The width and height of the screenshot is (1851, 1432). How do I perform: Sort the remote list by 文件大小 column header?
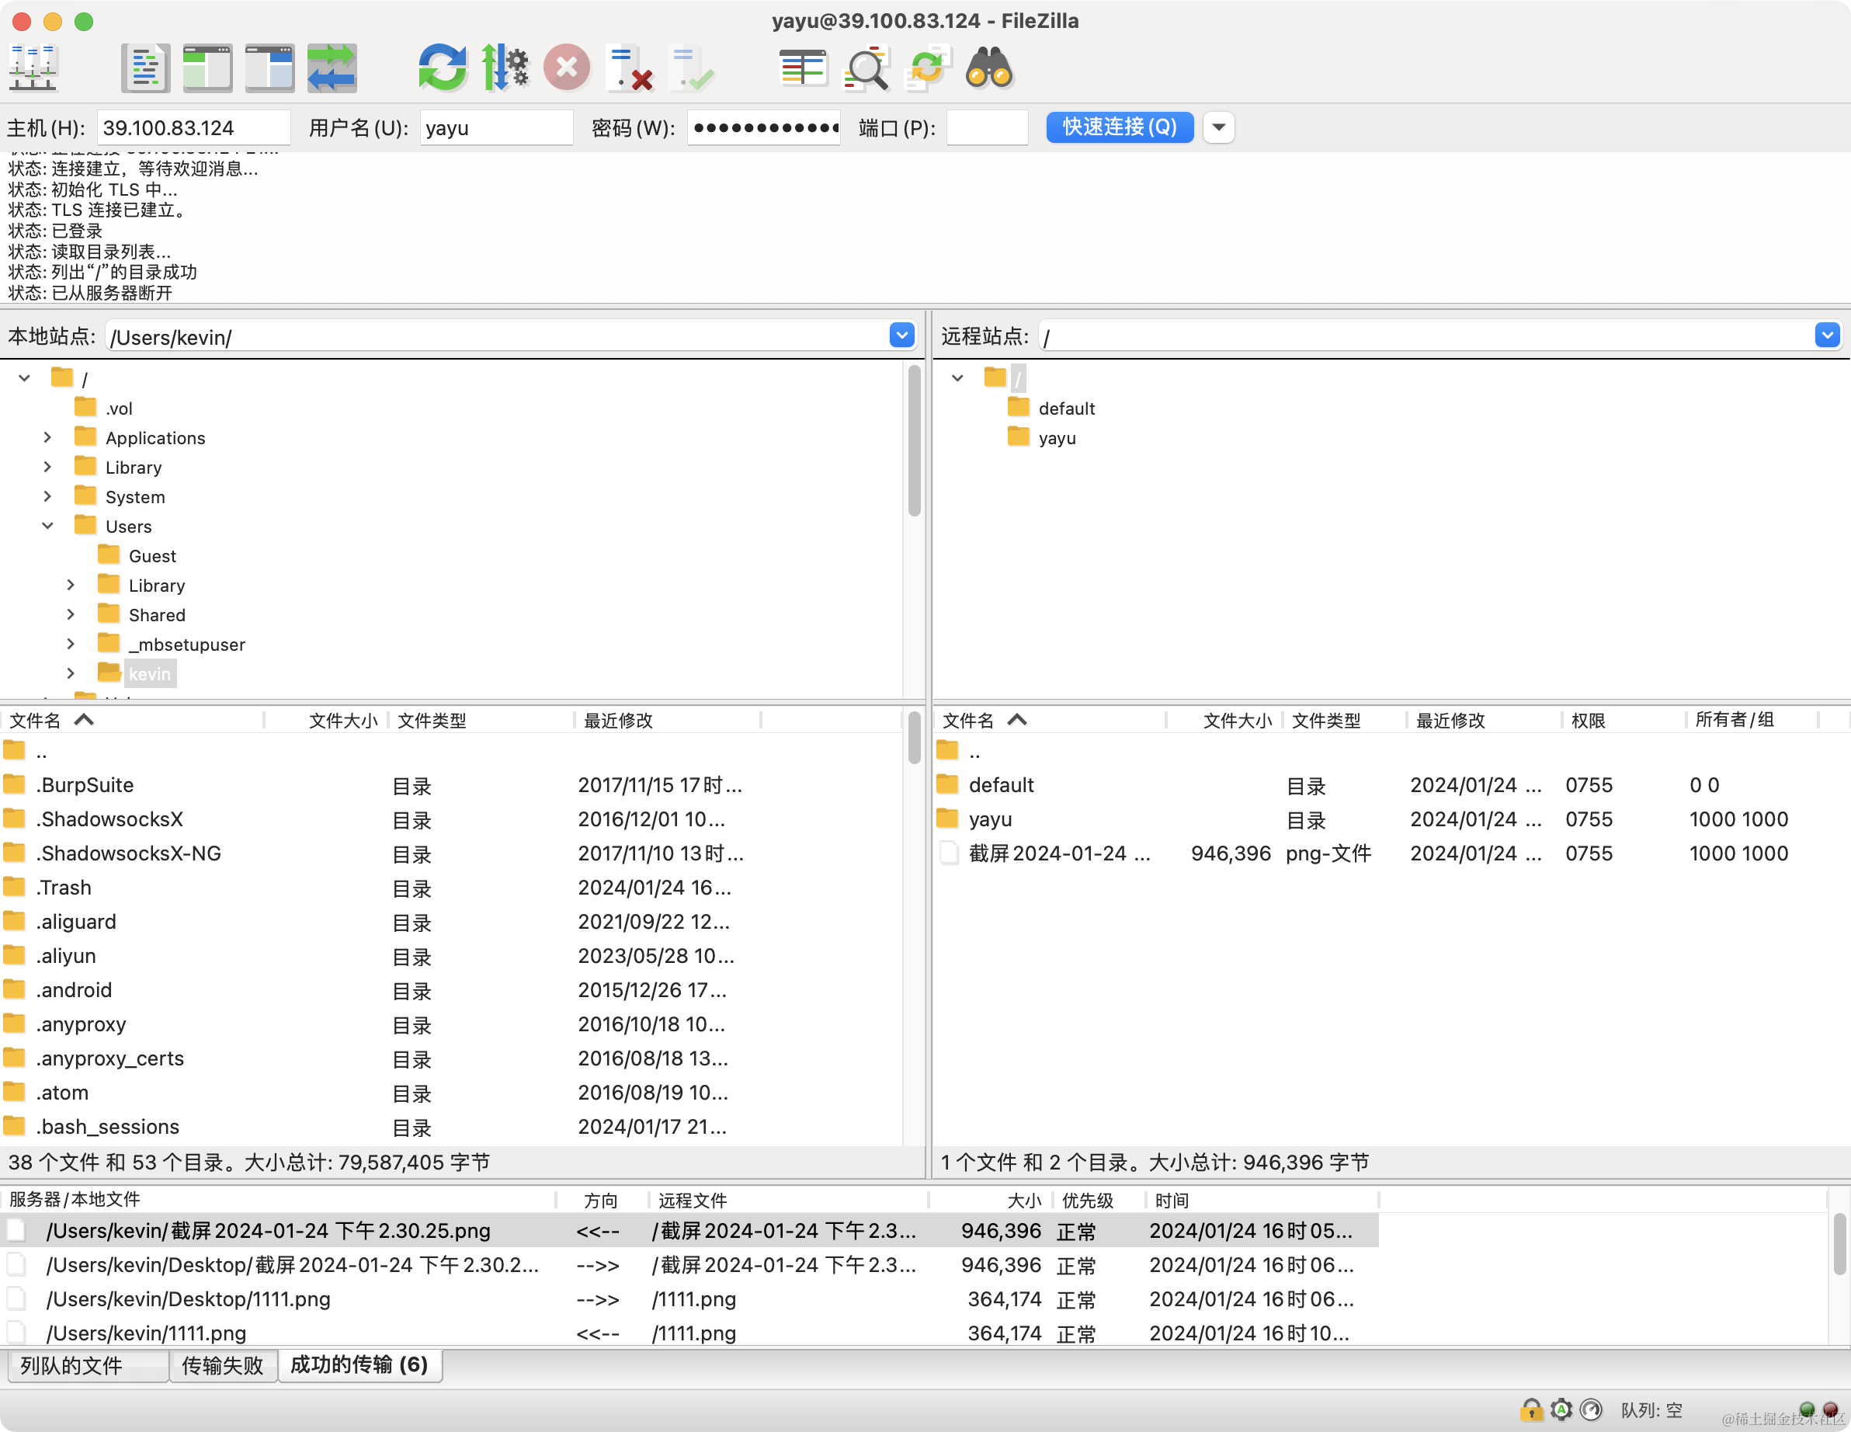(x=1236, y=720)
